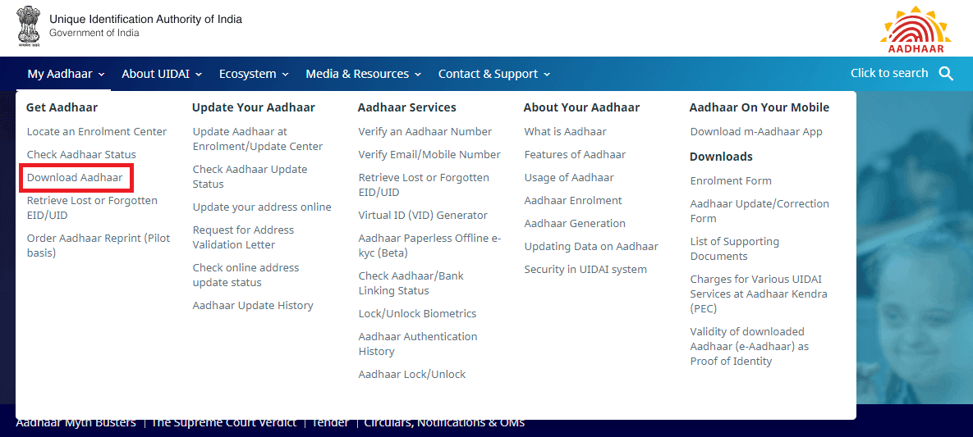Open Check Aadhaar/Bank Linking Status
The height and width of the screenshot is (437, 973).
point(411,284)
